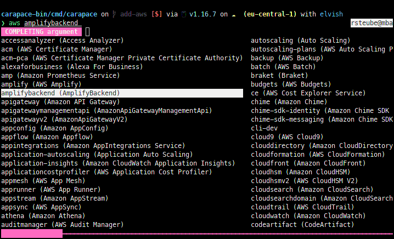The width and height of the screenshot is (394, 239).
Task: Click the carapace-bin/cmd/carapace path
Action: click(x=49, y=14)
